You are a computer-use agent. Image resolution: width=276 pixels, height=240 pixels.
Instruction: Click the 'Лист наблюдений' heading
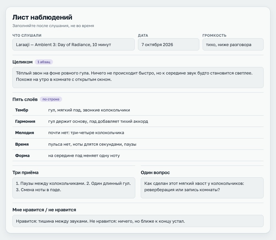42,17
